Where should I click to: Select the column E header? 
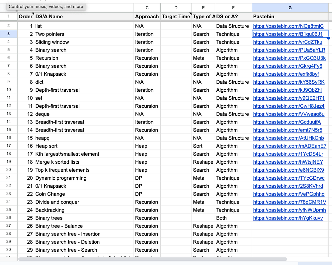(x=203, y=8)
